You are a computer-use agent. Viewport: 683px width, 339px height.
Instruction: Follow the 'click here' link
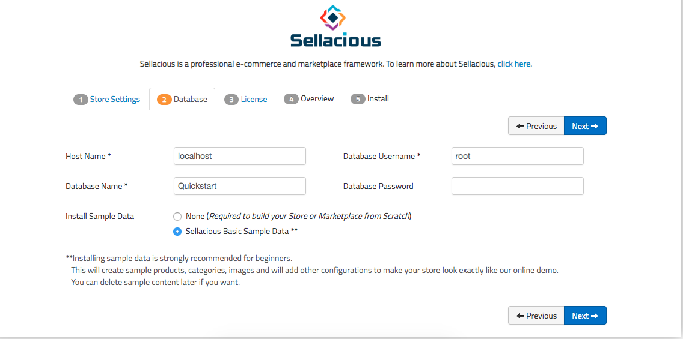click(x=514, y=64)
